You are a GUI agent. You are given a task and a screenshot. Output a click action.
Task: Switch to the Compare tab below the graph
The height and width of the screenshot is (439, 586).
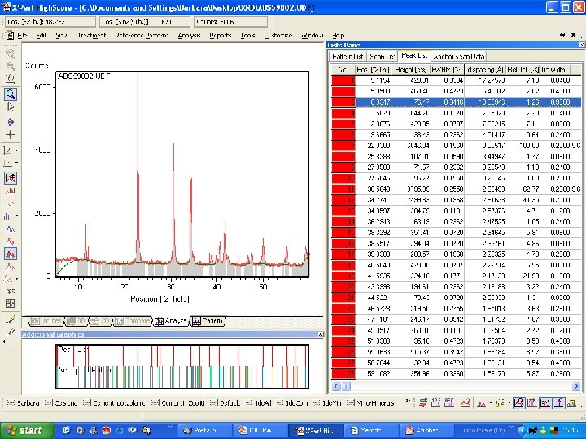point(133,321)
